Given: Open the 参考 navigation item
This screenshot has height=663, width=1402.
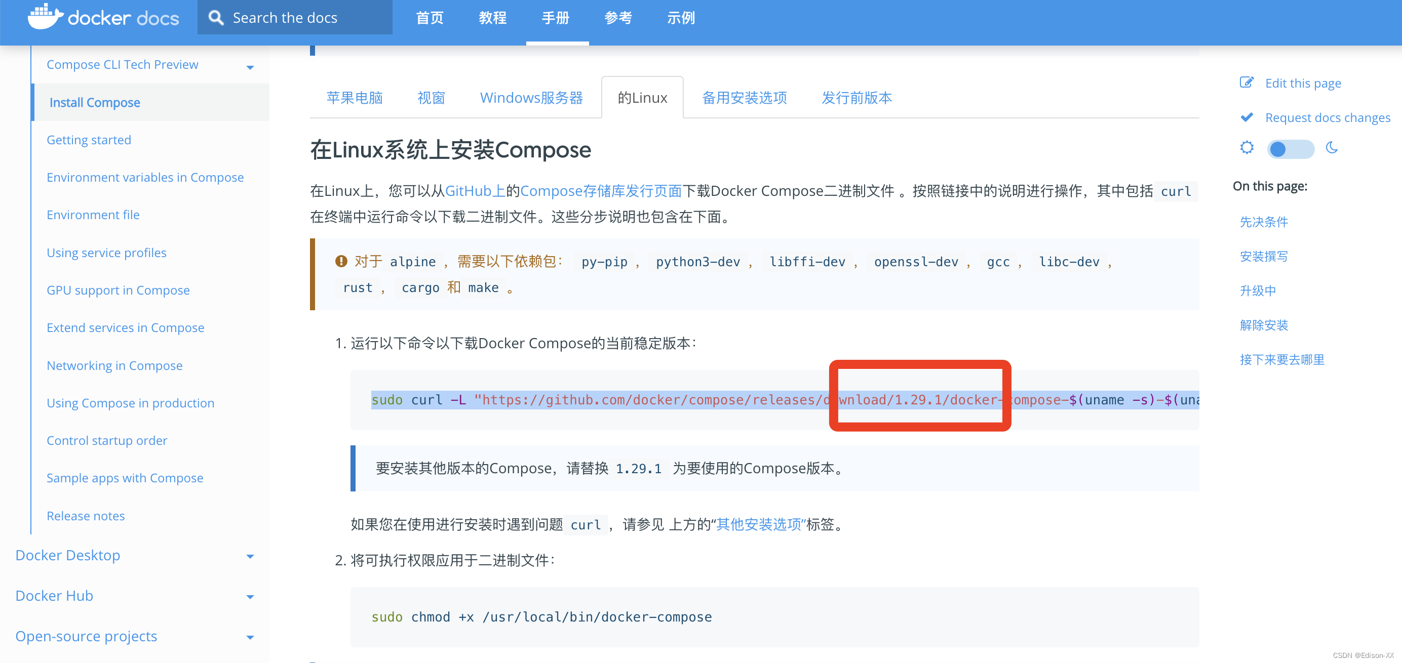Looking at the screenshot, I should click(x=618, y=18).
